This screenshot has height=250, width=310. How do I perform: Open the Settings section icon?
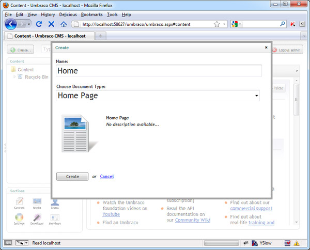pos(19,219)
